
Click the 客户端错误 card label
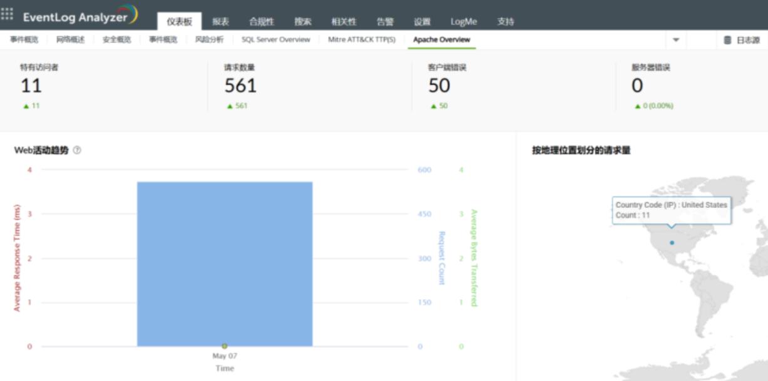pos(447,67)
